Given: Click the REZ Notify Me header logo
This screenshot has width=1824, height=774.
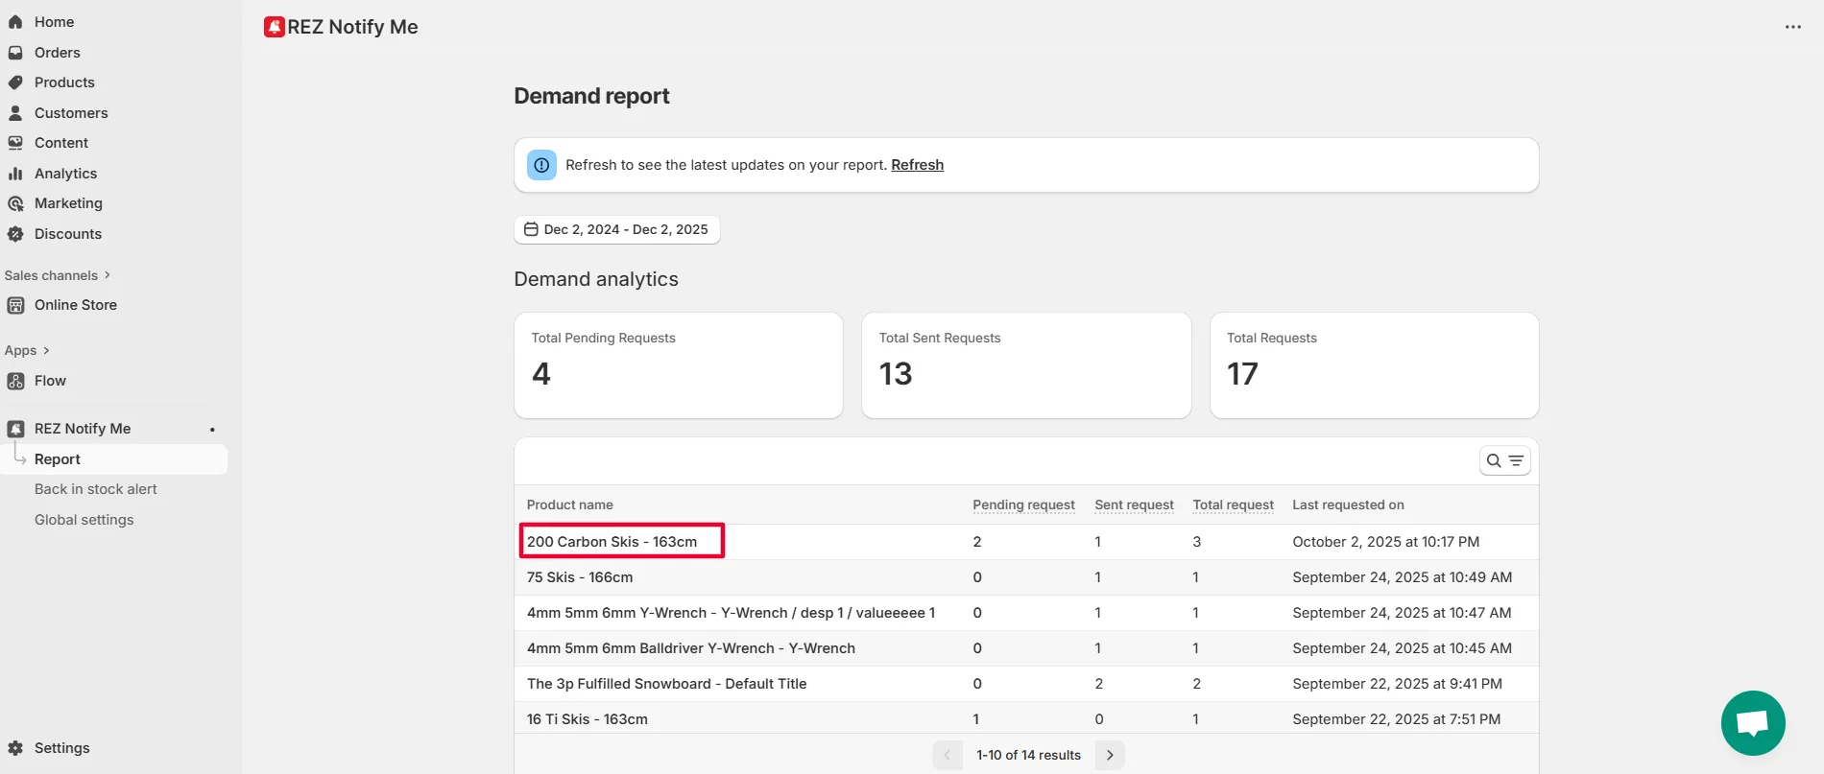Looking at the screenshot, I should [275, 27].
